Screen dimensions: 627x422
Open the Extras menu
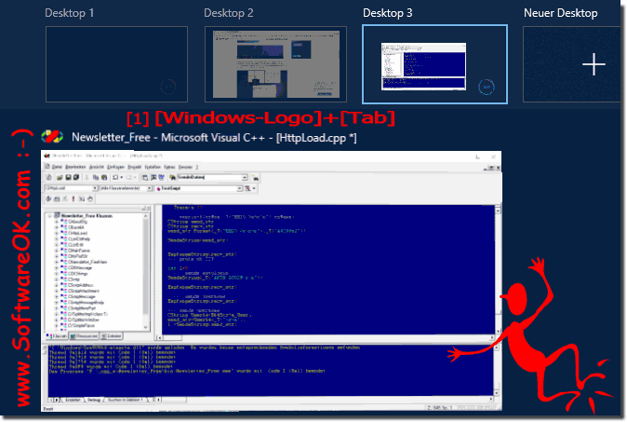[169, 167]
